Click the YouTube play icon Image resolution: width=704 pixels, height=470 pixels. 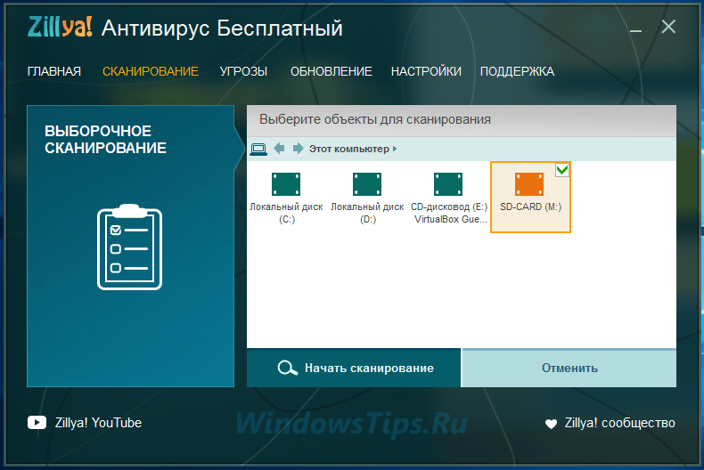pos(37,423)
